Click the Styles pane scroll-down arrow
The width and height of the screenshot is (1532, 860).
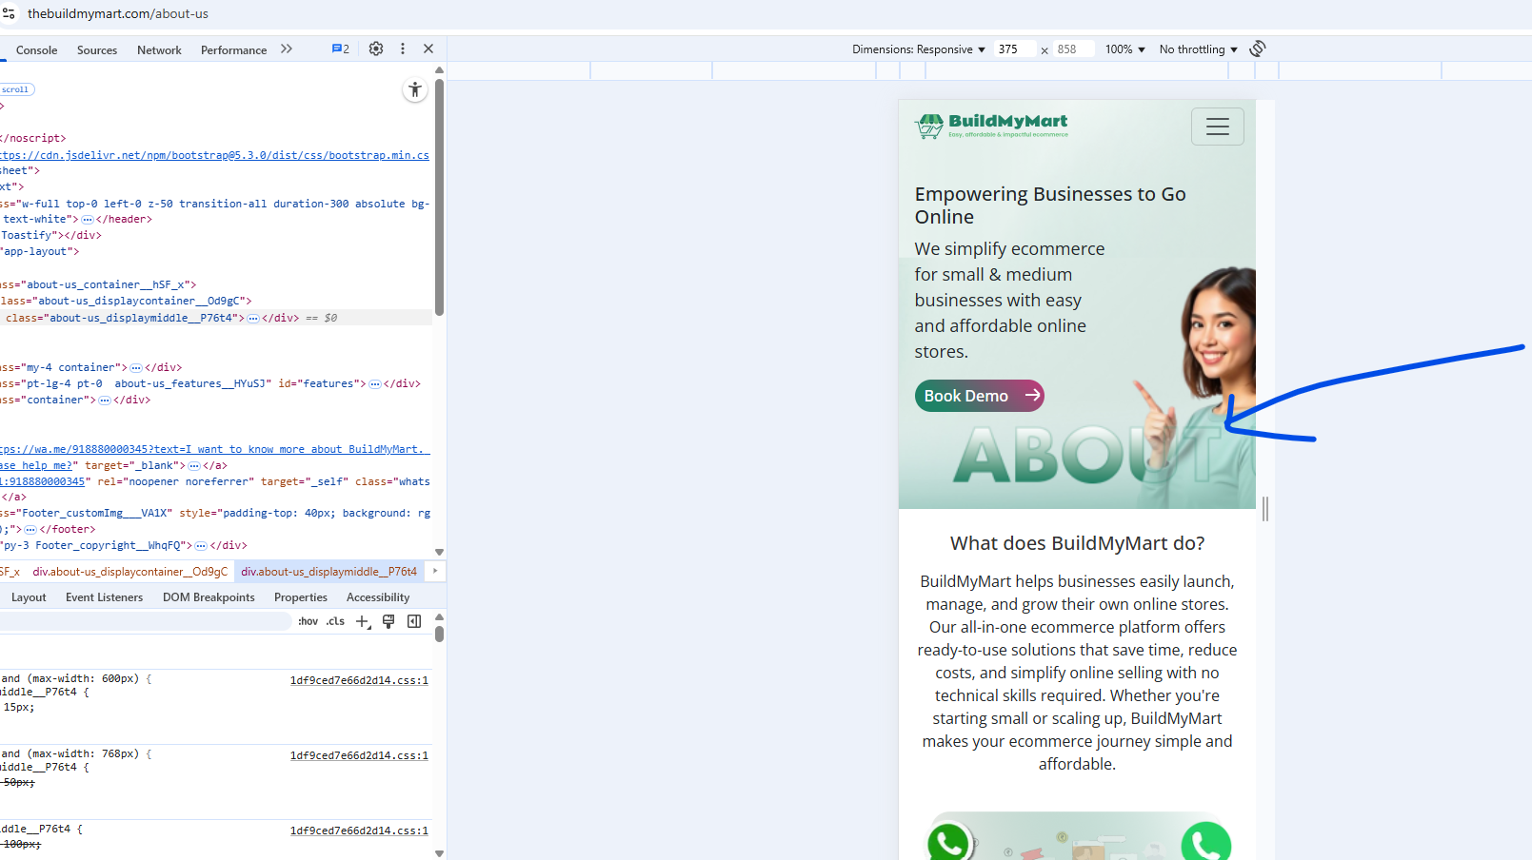439,853
